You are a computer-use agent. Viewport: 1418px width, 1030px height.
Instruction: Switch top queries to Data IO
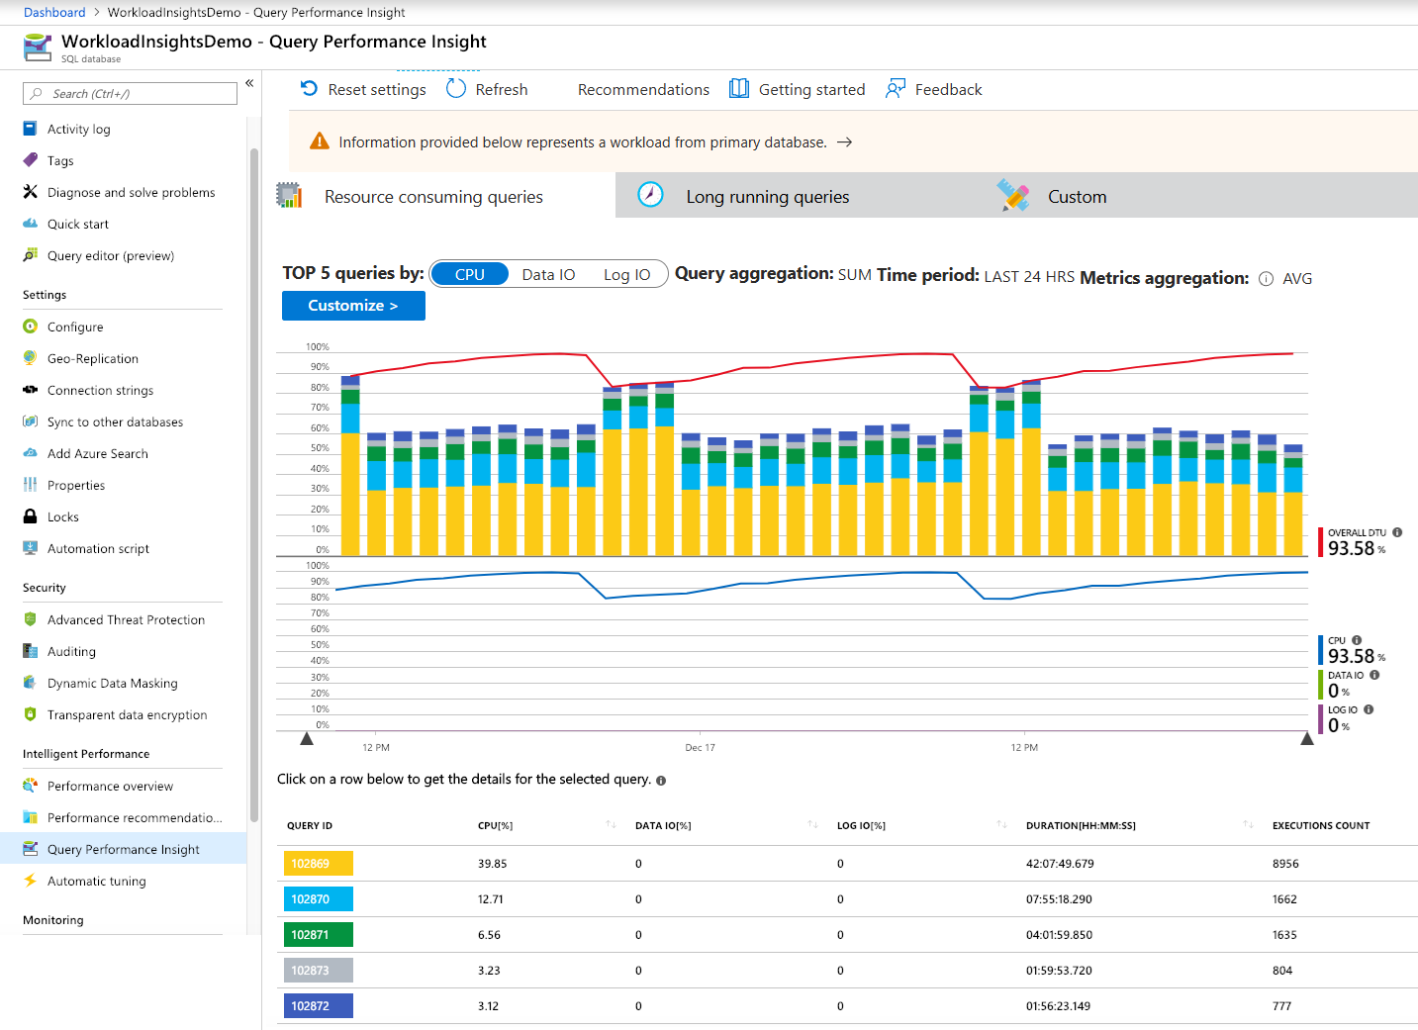point(548,274)
